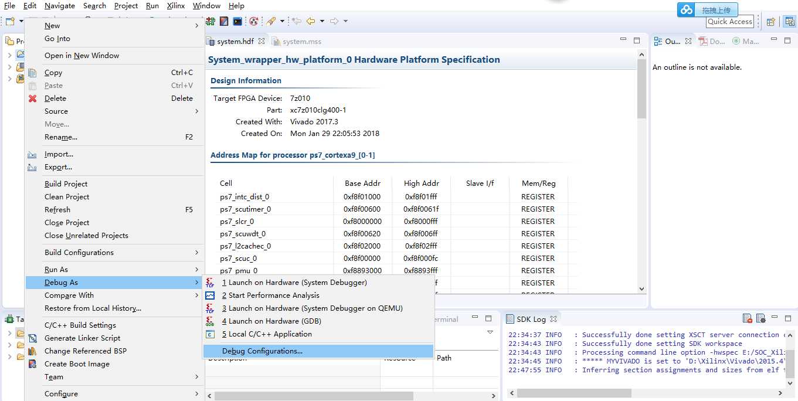Viewport: 798px width, 401px height.
Task: Click the New wizard toolbar icon
Action: (10, 21)
